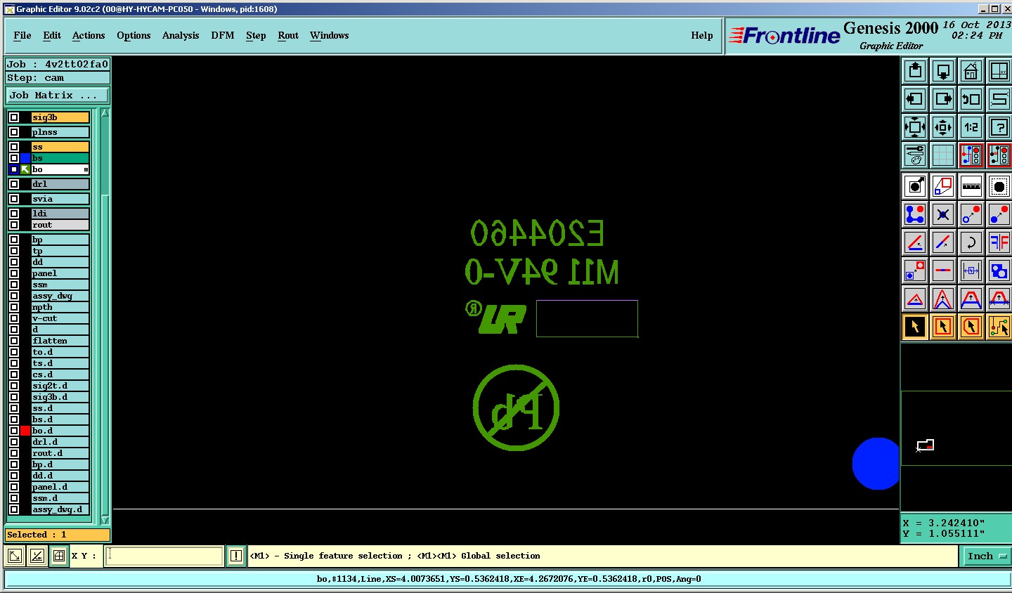Click the X Y coordinate input field
Viewport: 1012px width, 593px height.
164,556
